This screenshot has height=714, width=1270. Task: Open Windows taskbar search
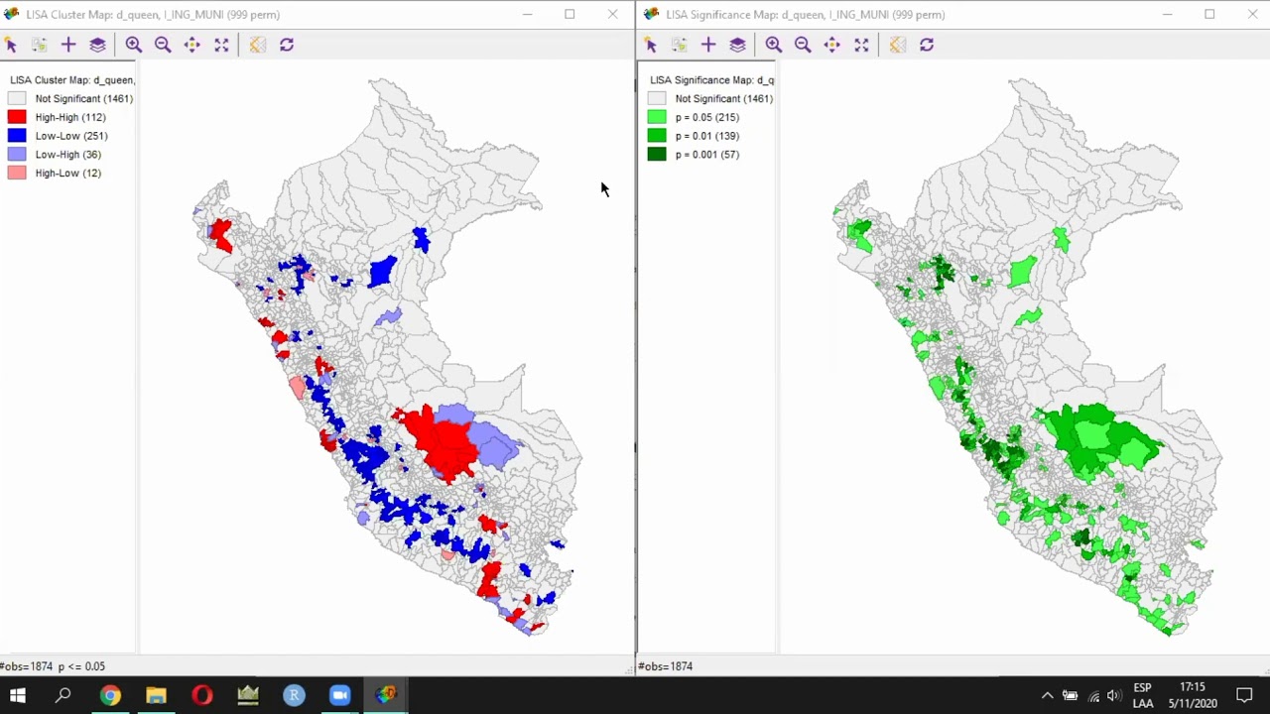[63, 695]
